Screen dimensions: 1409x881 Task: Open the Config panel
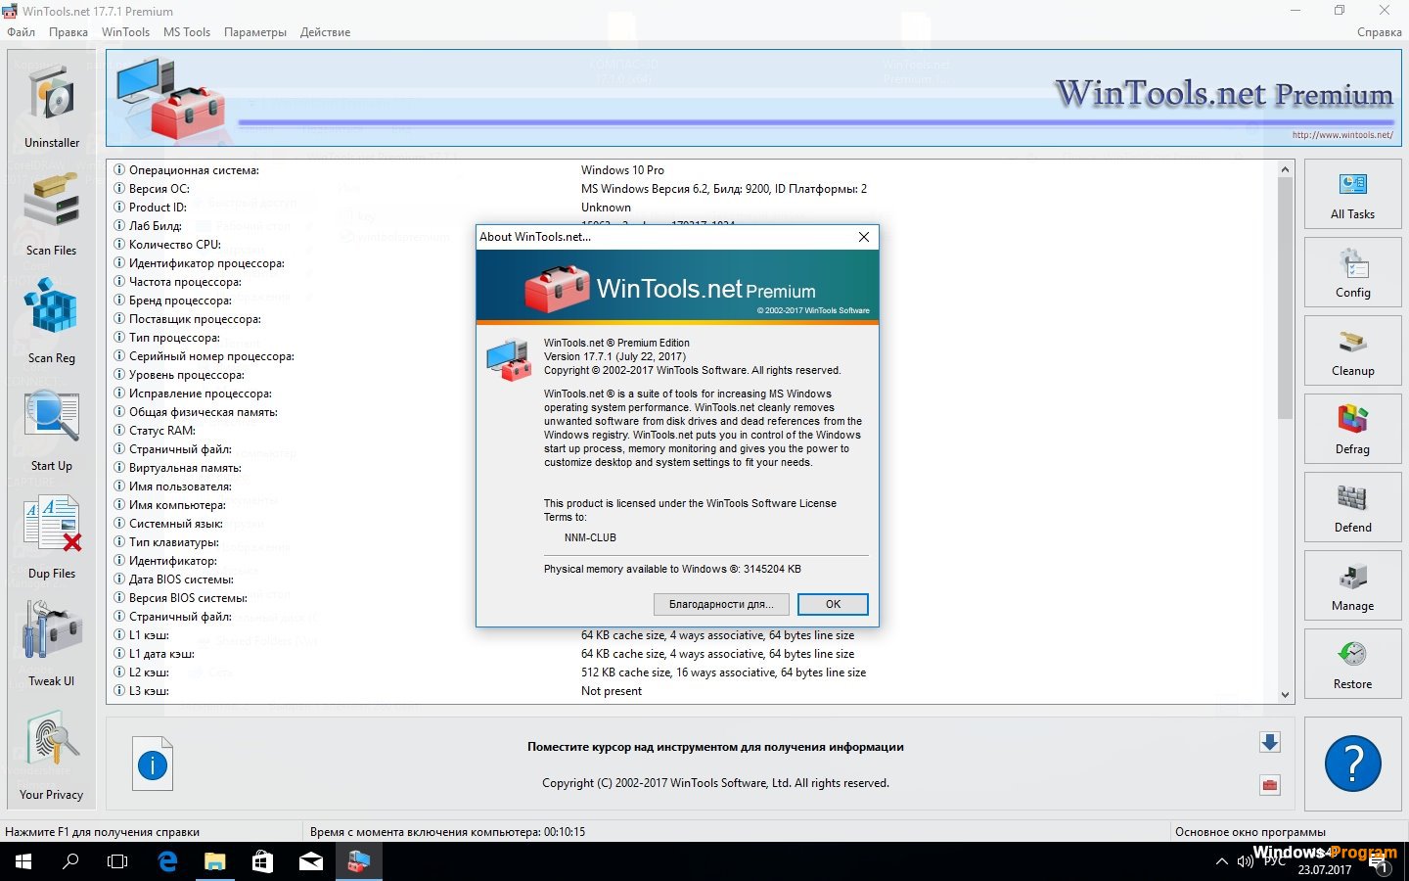pyautogui.click(x=1352, y=273)
